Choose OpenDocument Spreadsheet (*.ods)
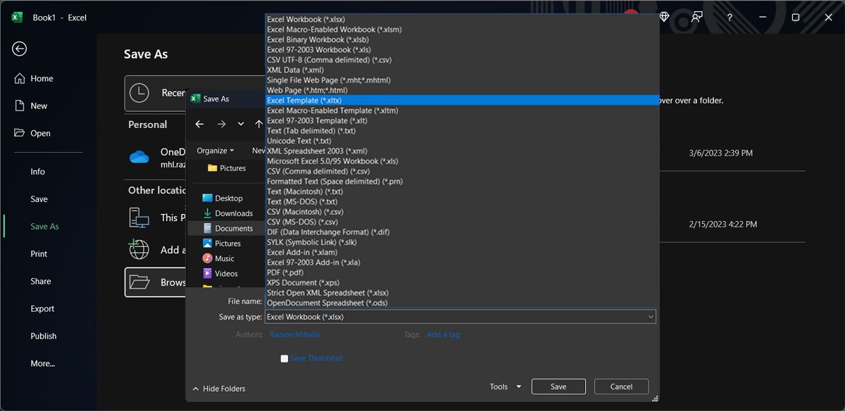The image size is (845, 411). point(461,303)
